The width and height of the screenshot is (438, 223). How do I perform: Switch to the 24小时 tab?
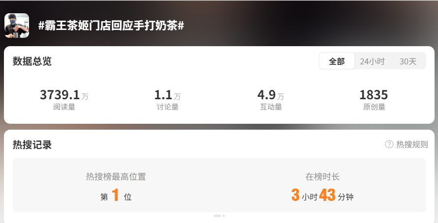pos(372,61)
